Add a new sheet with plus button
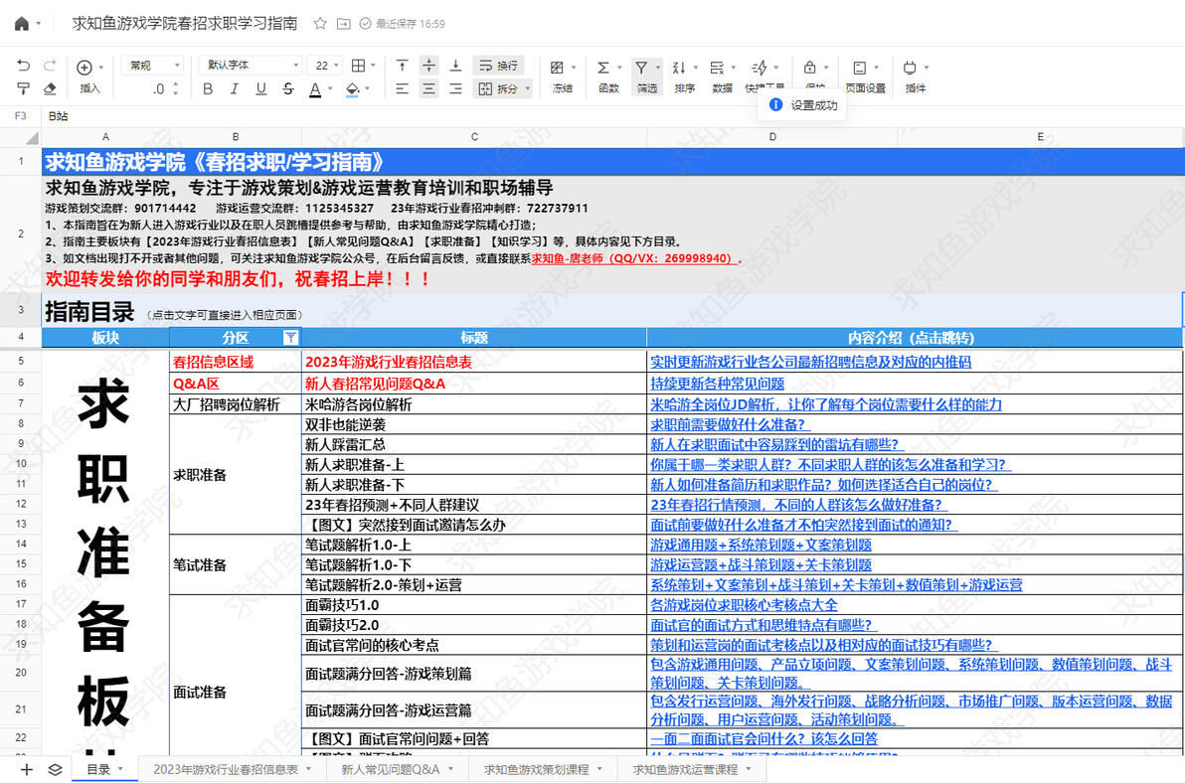This screenshot has width=1185, height=783. click(27, 769)
